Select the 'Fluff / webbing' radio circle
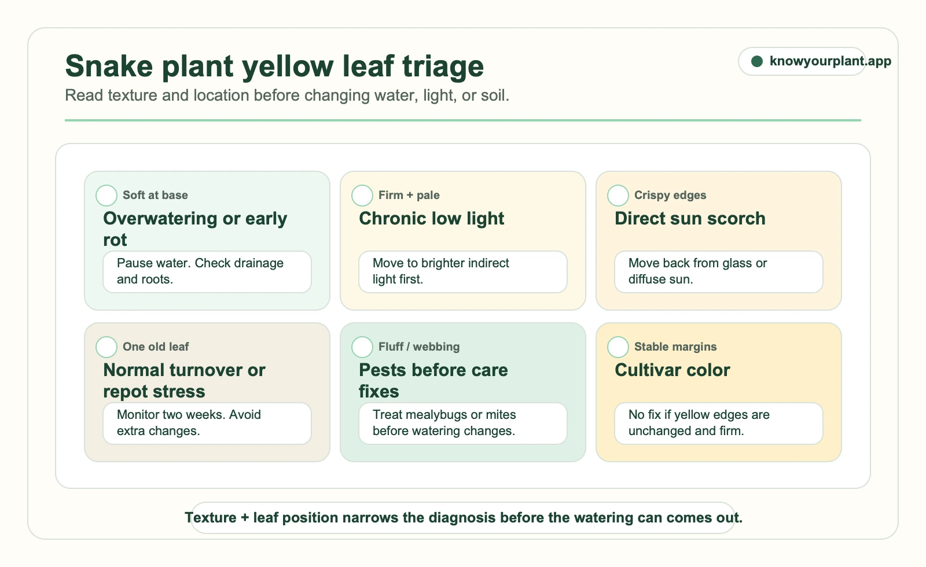 point(362,347)
